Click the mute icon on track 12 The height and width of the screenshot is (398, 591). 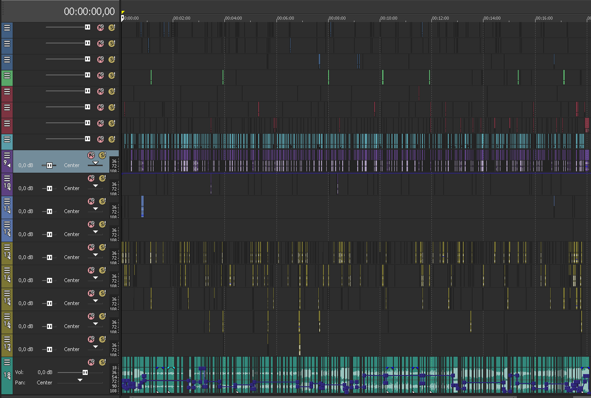click(x=91, y=224)
